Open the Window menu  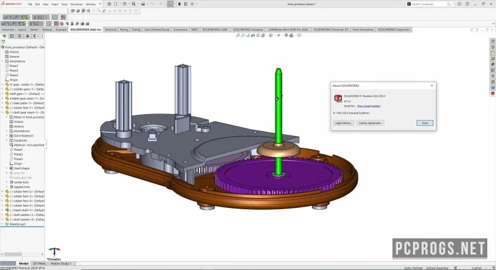click(91, 4)
